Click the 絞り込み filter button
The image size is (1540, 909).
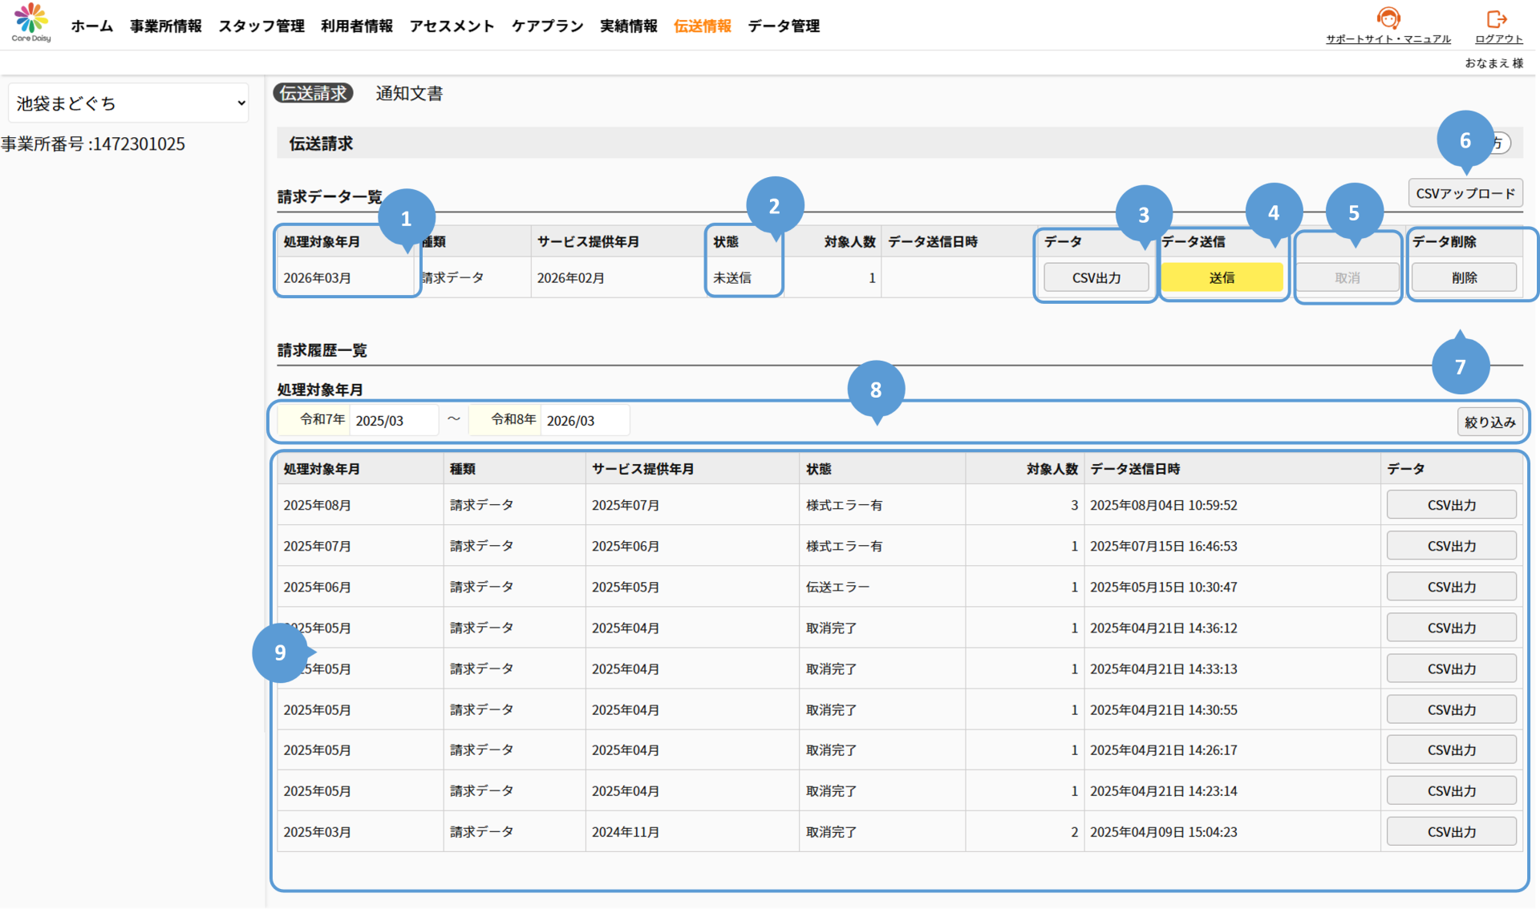pos(1489,422)
